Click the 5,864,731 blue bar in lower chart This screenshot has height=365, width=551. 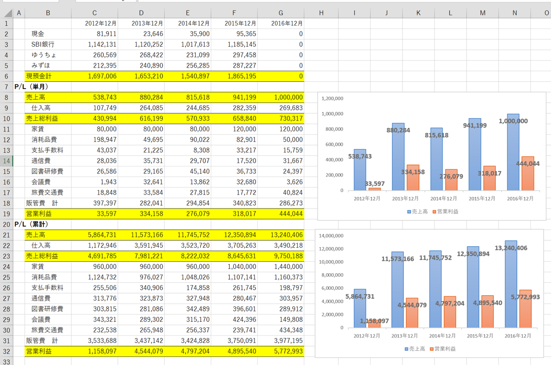(360, 308)
